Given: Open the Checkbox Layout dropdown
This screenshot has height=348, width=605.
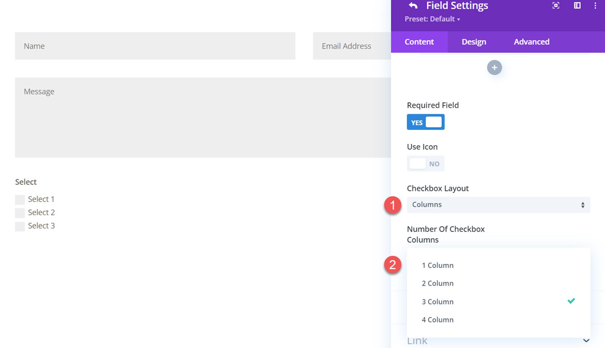Looking at the screenshot, I should point(498,204).
